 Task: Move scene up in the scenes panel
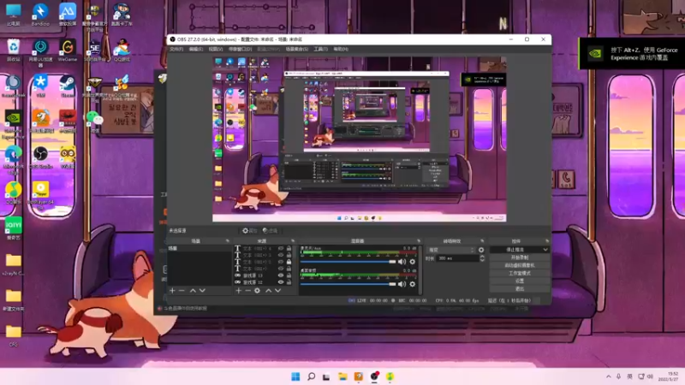(x=193, y=290)
